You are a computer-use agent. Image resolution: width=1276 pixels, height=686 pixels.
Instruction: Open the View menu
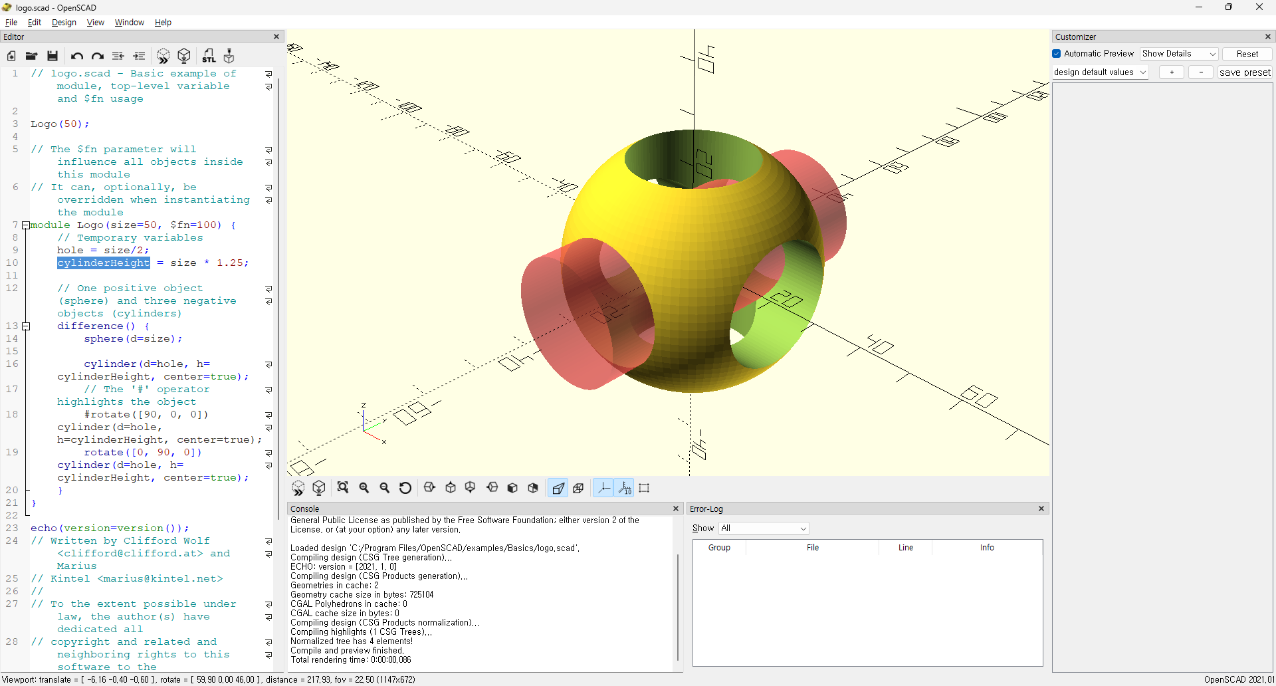[x=96, y=23]
